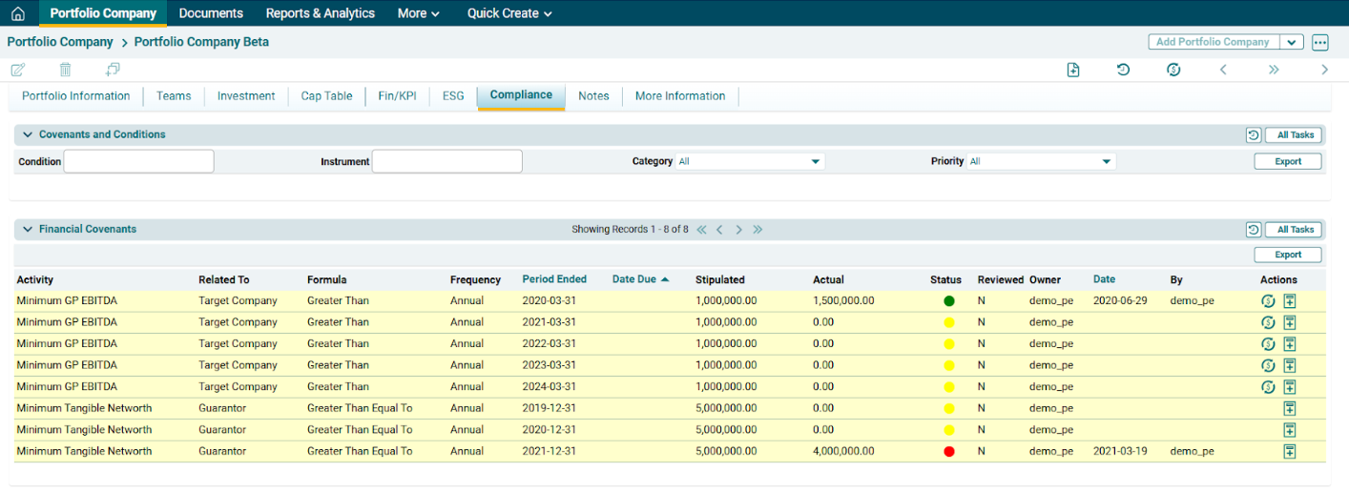Click the Condition filter text field
Viewport: 1349px width, 492px height.
138,162
